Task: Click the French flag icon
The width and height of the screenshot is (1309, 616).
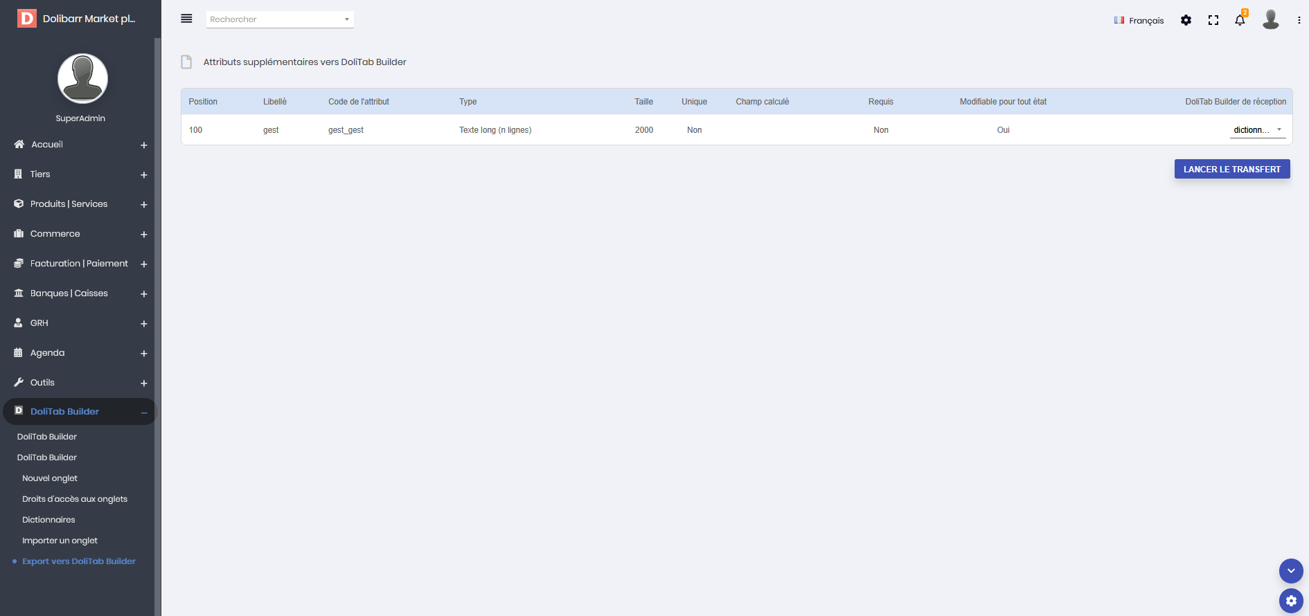Action: pyautogui.click(x=1119, y=20)
